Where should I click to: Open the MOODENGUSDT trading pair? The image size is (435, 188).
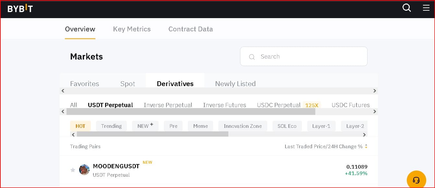[116, 166]
